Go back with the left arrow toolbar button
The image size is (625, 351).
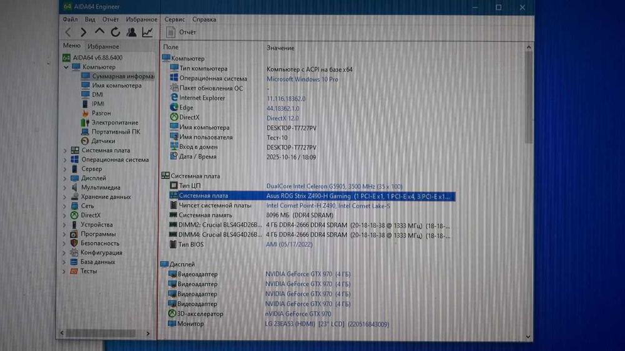point(68,32)
